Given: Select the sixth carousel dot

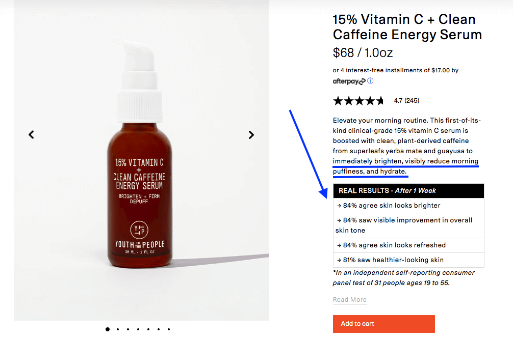Looking at the screenshot, I should pyautogui.click(x=159, y=329).
